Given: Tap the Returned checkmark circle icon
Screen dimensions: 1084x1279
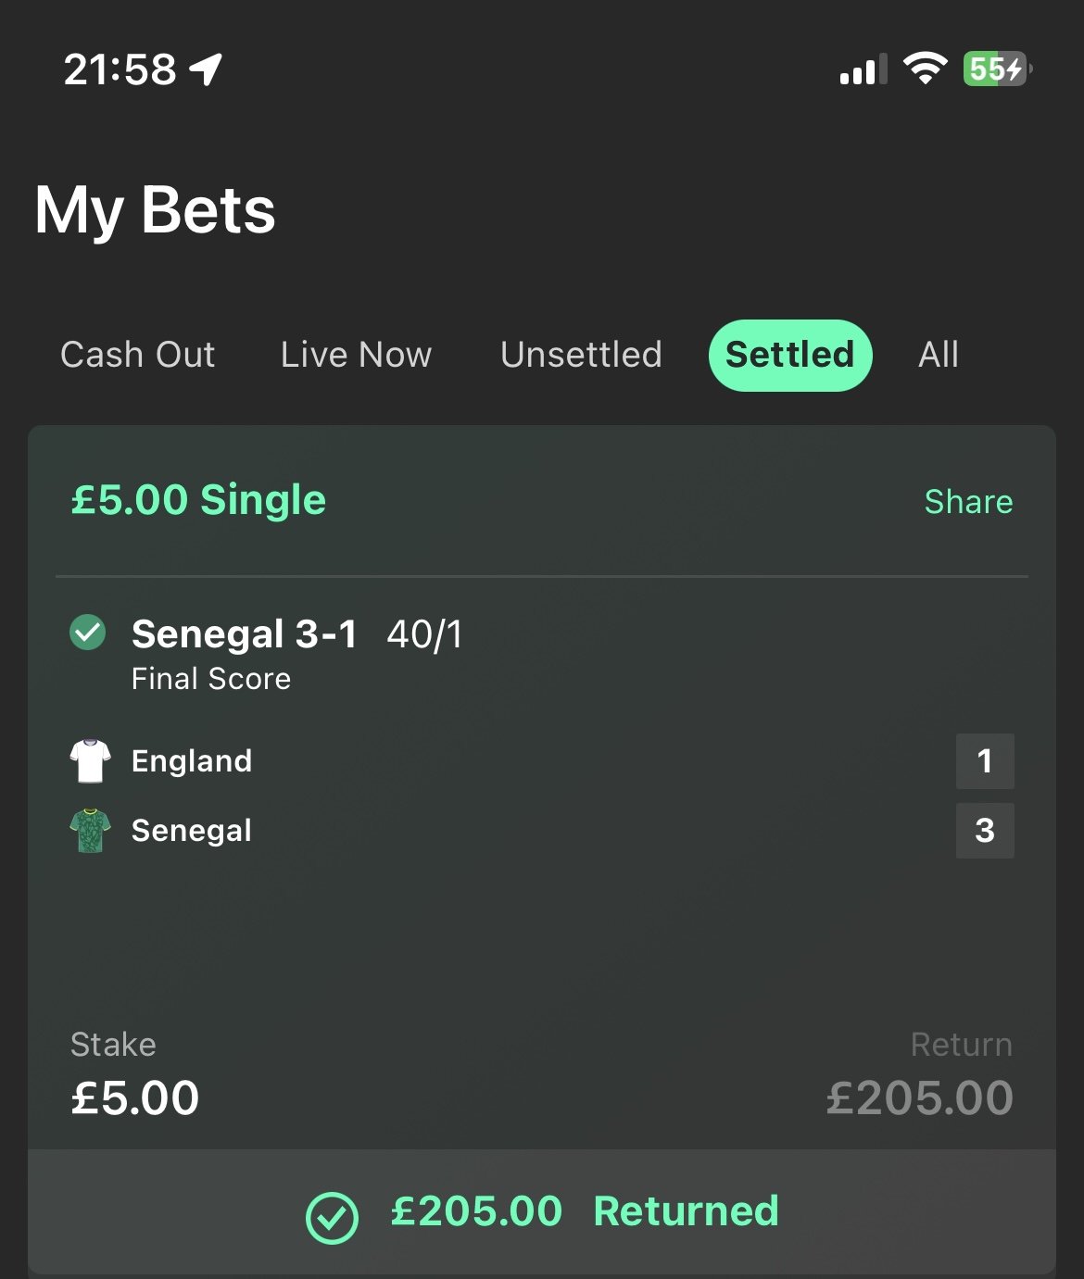Looking at the screenshot, I should (x=332, y=1217).
